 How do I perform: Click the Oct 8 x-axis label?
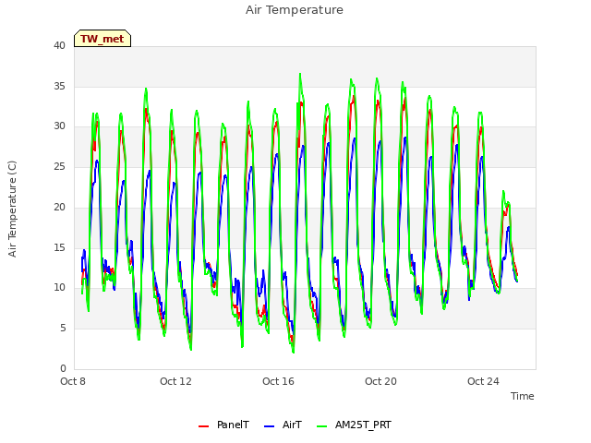pyautogui.click(x=73, y=381)
